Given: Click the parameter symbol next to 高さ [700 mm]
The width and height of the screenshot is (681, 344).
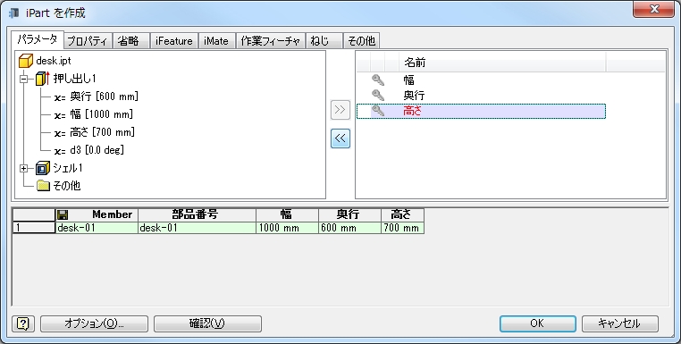Looking at the screenshot, I should 60,133.
